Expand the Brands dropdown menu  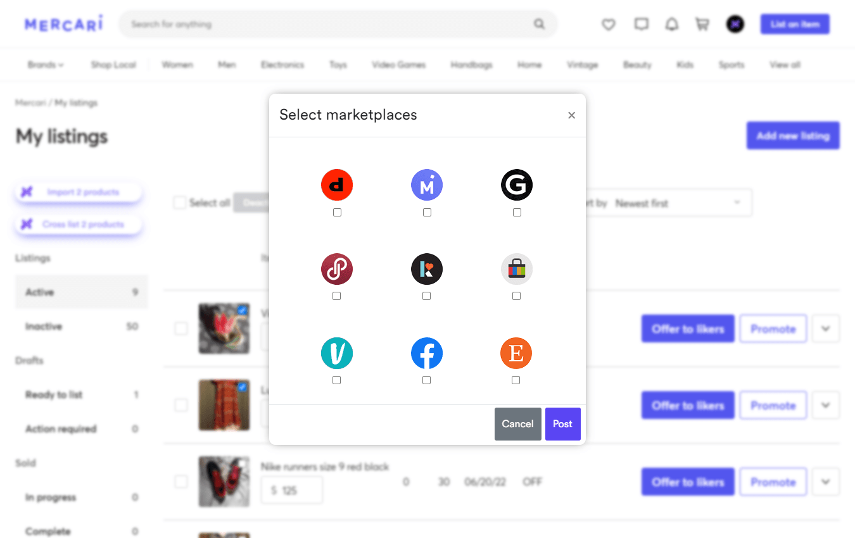pos(46,65)
